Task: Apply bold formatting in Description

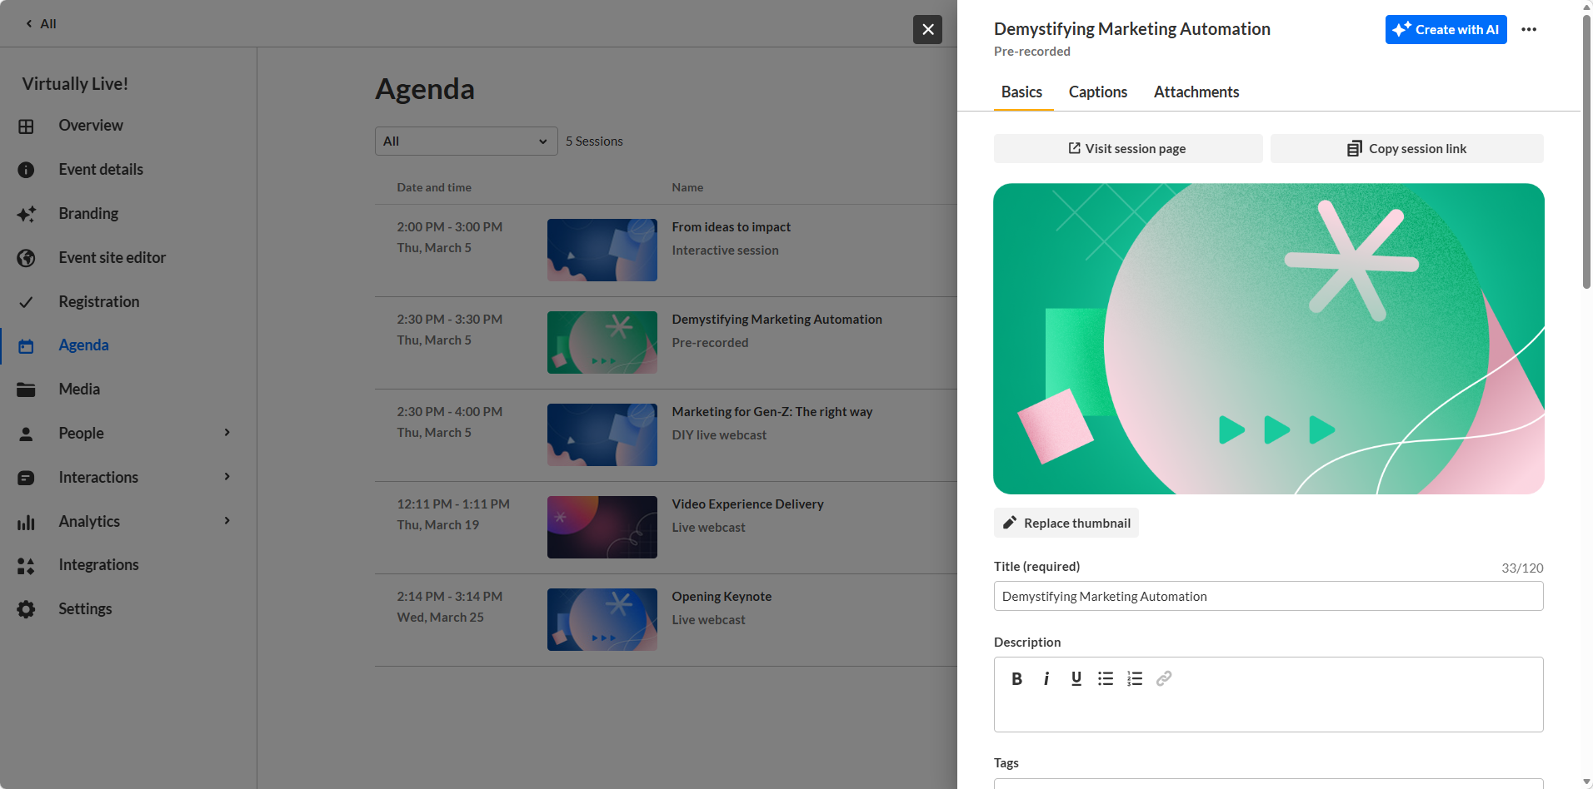Action: click(x=1016, y=679)
